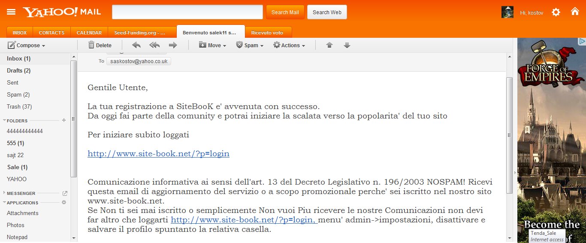Open site-book.net login link in footer text

pyautogui.click(x=244, y=220)
